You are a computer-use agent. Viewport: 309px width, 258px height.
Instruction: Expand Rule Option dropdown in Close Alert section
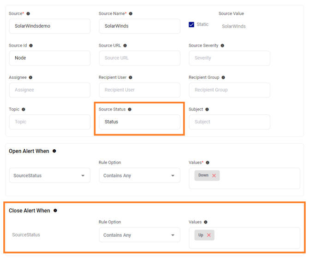[139, 235]
